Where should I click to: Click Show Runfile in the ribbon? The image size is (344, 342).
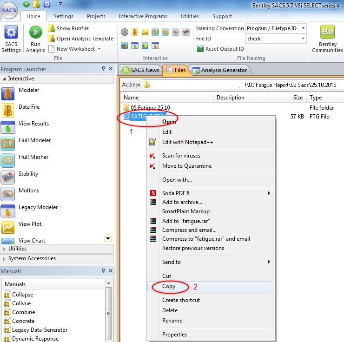click(x=68, y=28)
